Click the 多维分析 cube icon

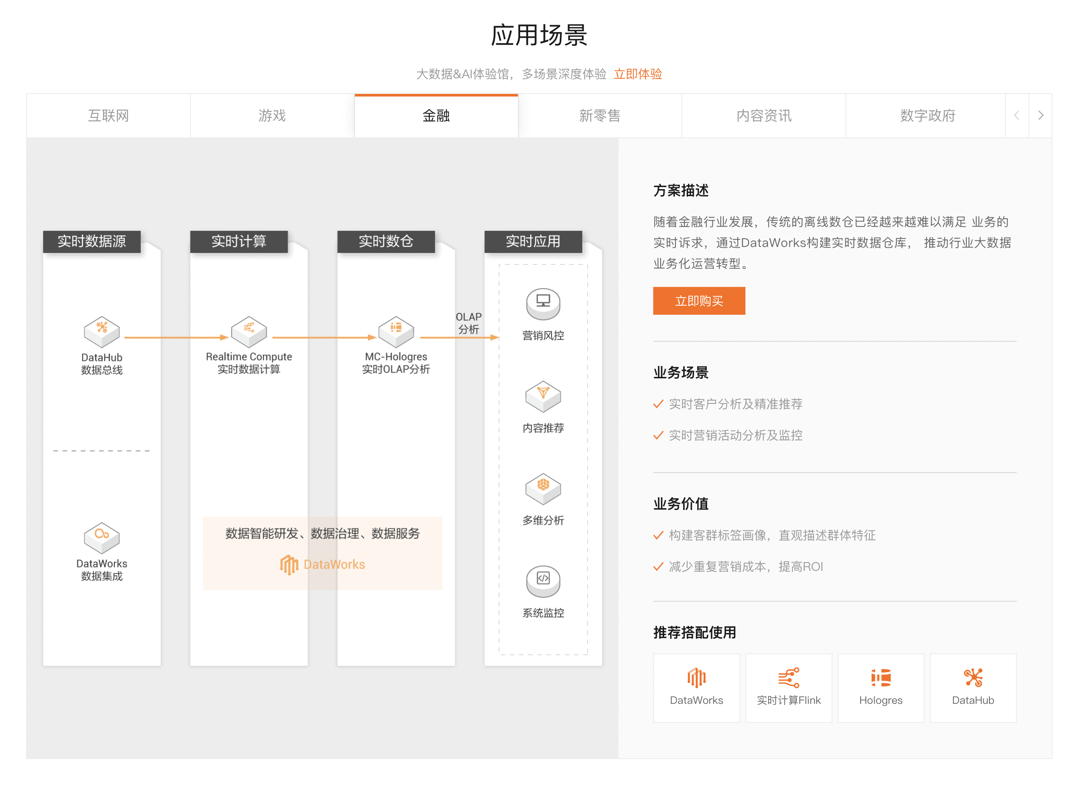543,488
